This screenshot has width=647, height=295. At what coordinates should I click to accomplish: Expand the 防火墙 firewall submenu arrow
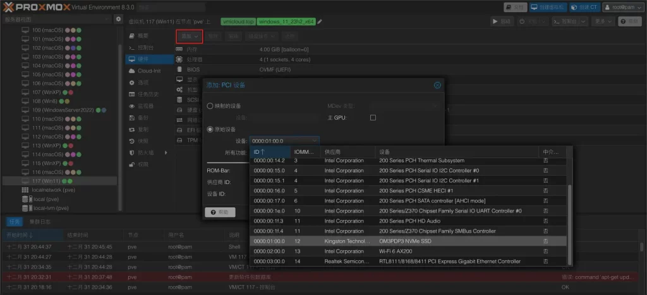pos(166,153)
